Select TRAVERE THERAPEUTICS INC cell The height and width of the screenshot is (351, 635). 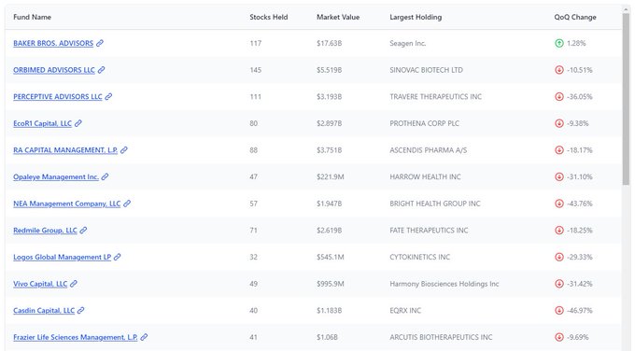click(435, 96)
